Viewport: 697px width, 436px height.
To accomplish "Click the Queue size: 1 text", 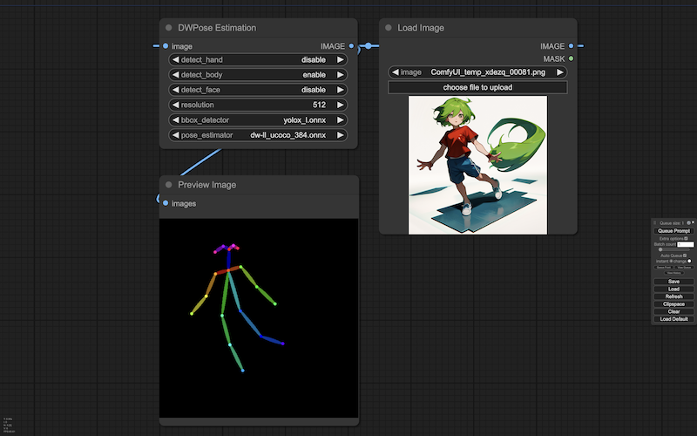I will coord(672,223).
